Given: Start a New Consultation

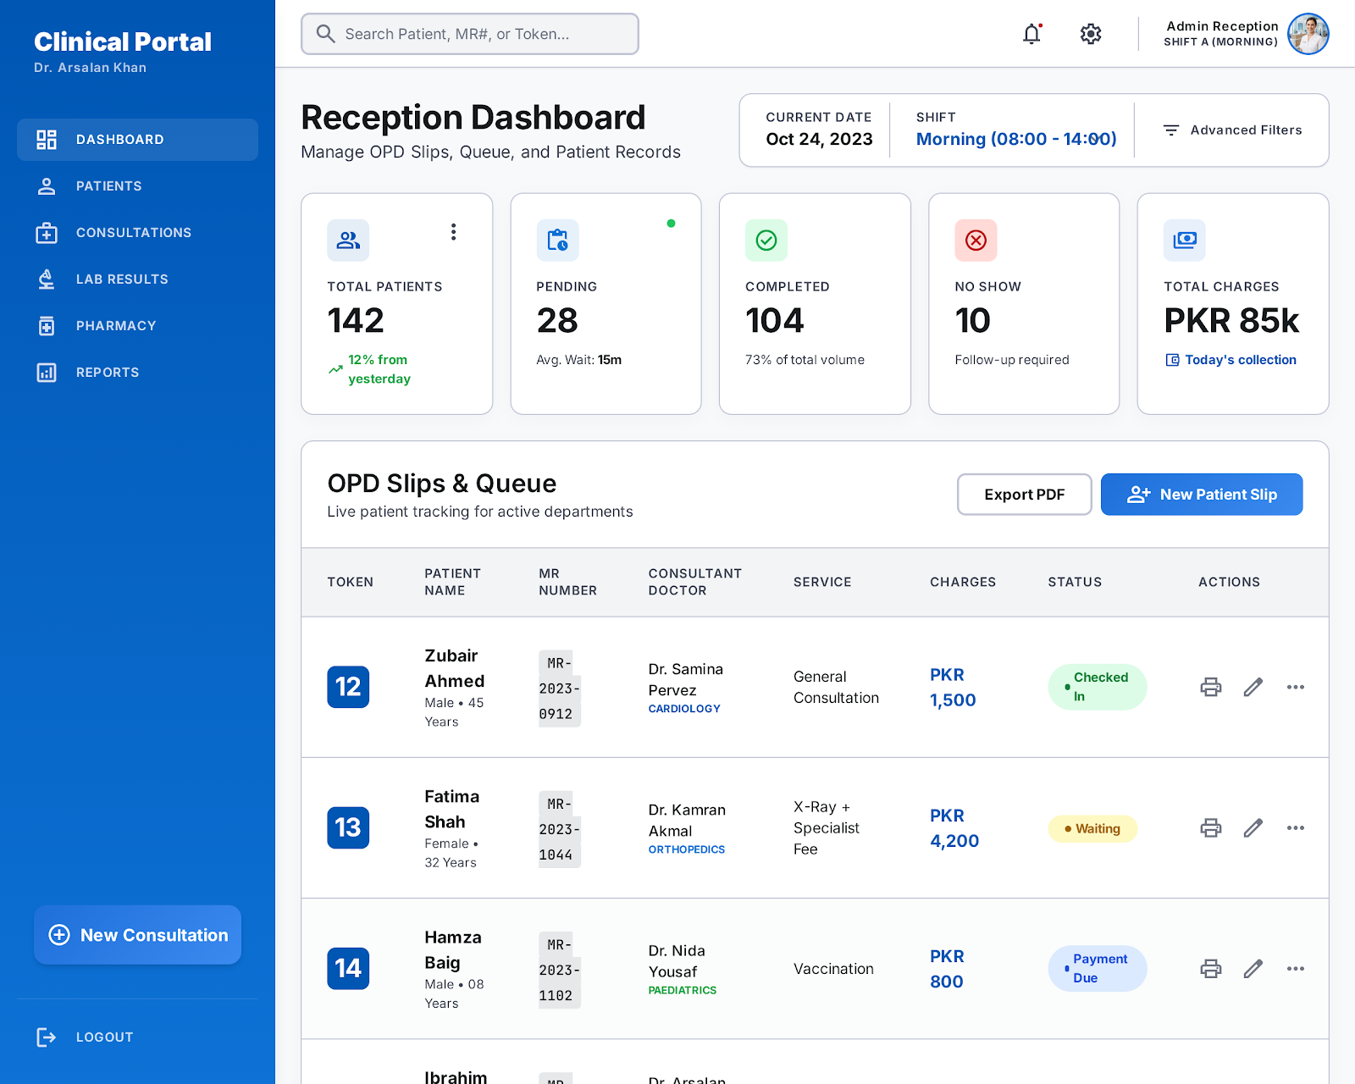Looking at the screenshot, I should tap(137, 935).
